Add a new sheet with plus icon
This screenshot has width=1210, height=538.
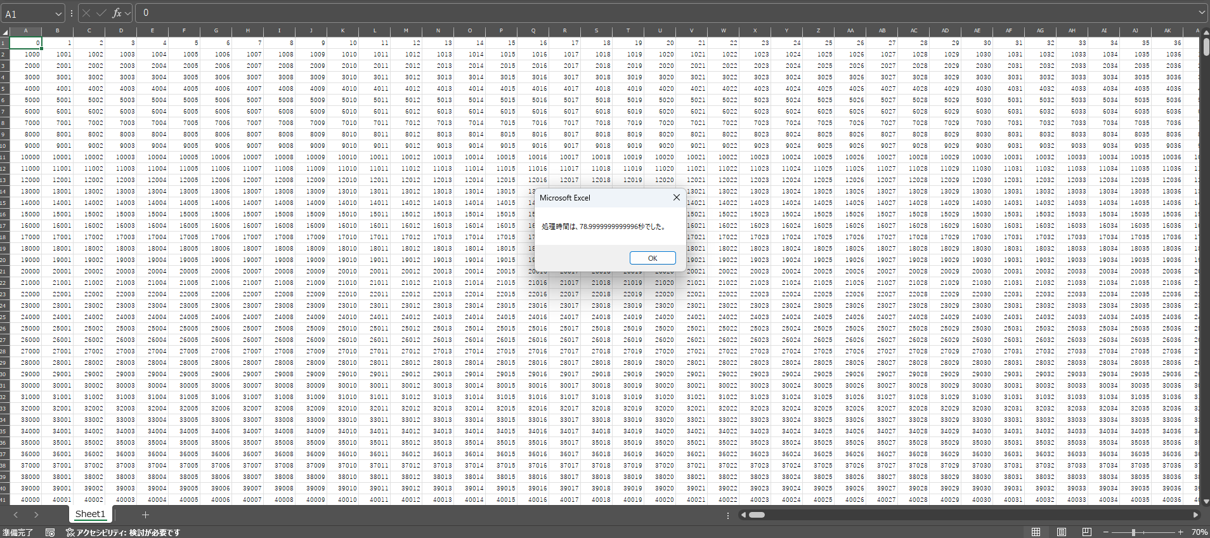(145, 515)
